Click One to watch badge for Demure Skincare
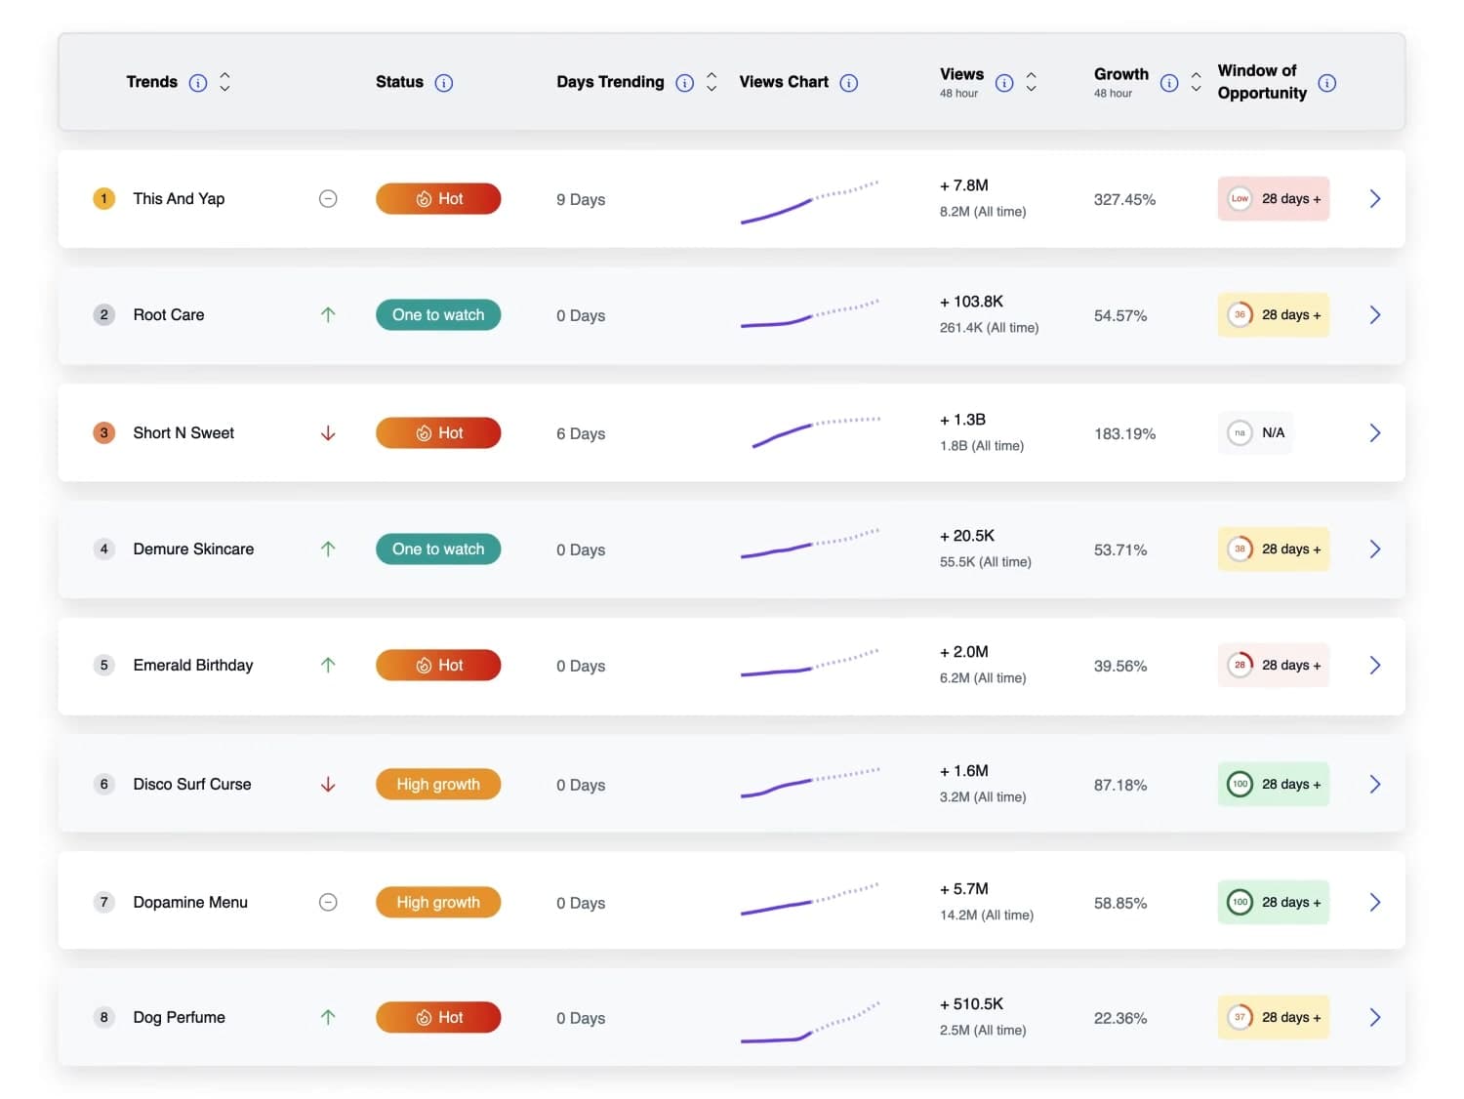The image size is (1464, 1099). pos(438,549)
